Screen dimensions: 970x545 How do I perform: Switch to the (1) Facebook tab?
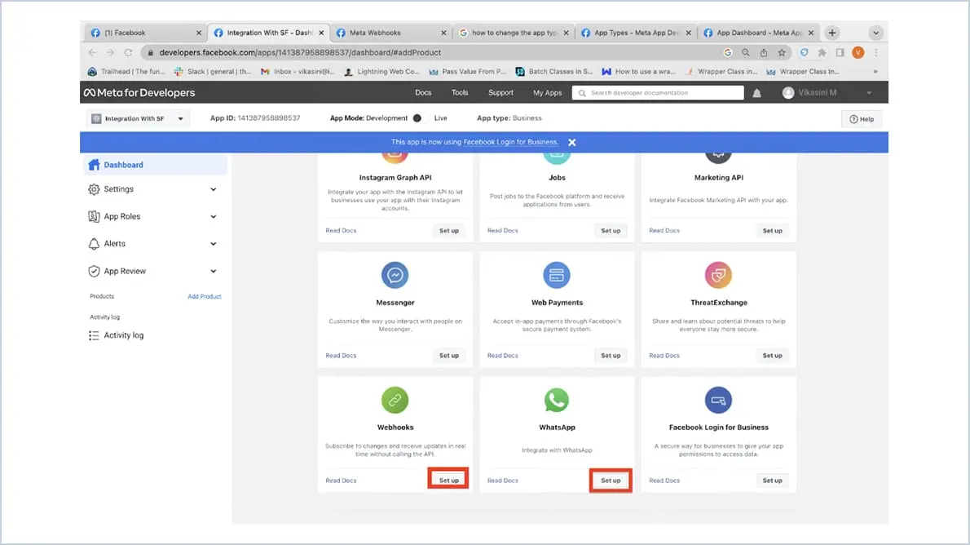point(146,33)
